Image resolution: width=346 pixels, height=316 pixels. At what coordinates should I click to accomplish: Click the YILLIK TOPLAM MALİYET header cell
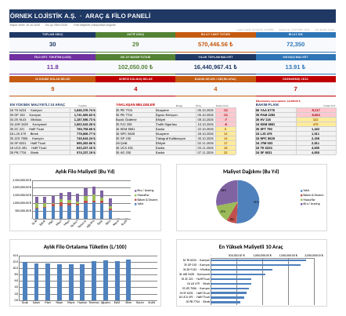point(215,57)
